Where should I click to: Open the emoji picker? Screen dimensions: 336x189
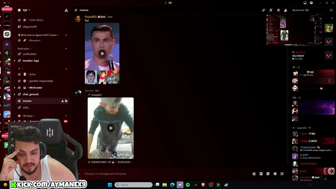[x=275, y=174]
